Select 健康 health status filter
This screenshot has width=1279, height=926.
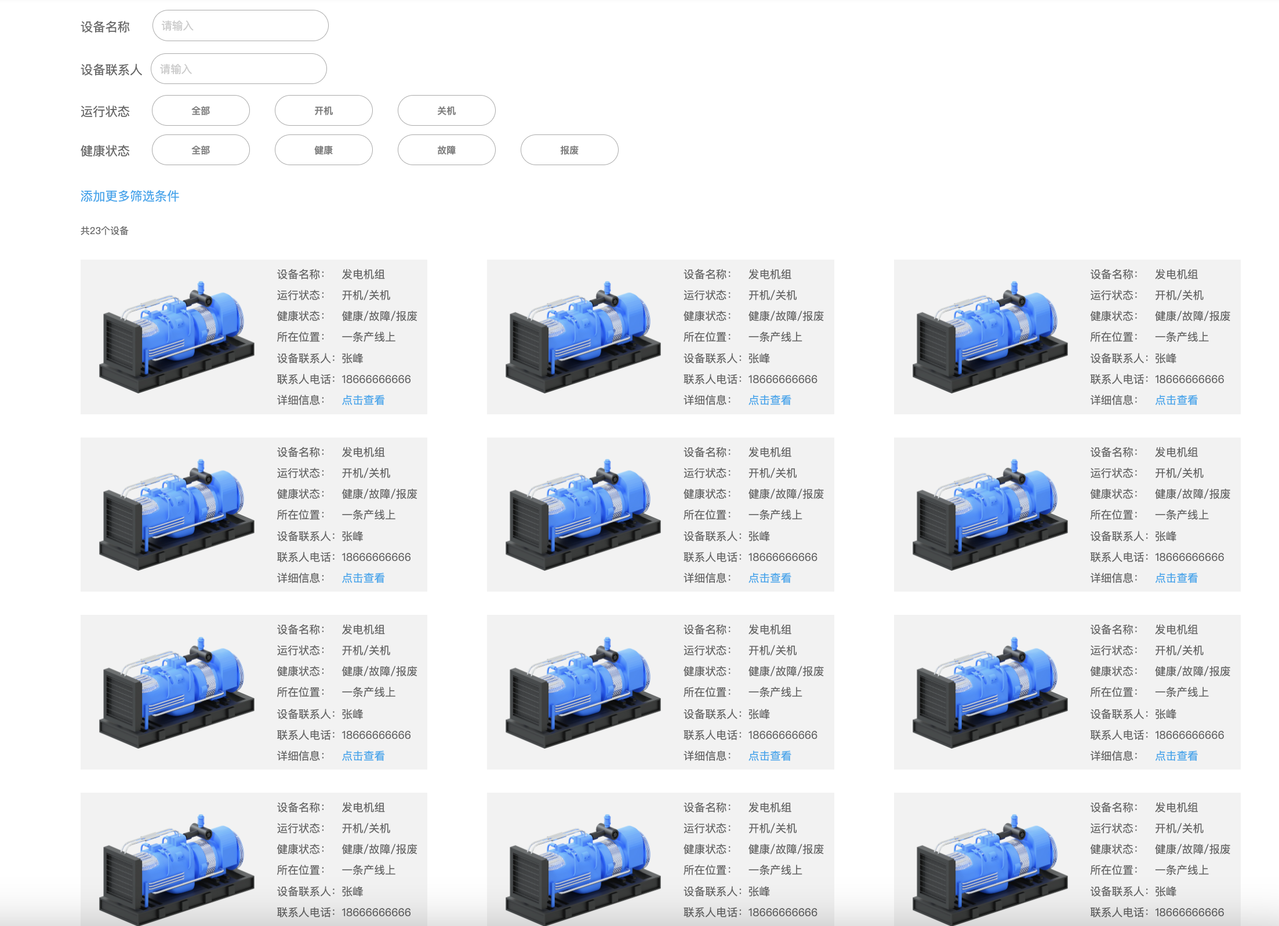324,150
